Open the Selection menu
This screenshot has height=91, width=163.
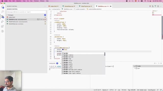[x=19, y=1]
